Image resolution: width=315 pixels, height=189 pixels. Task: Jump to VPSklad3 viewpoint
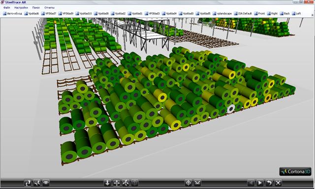tap(152, 13)
